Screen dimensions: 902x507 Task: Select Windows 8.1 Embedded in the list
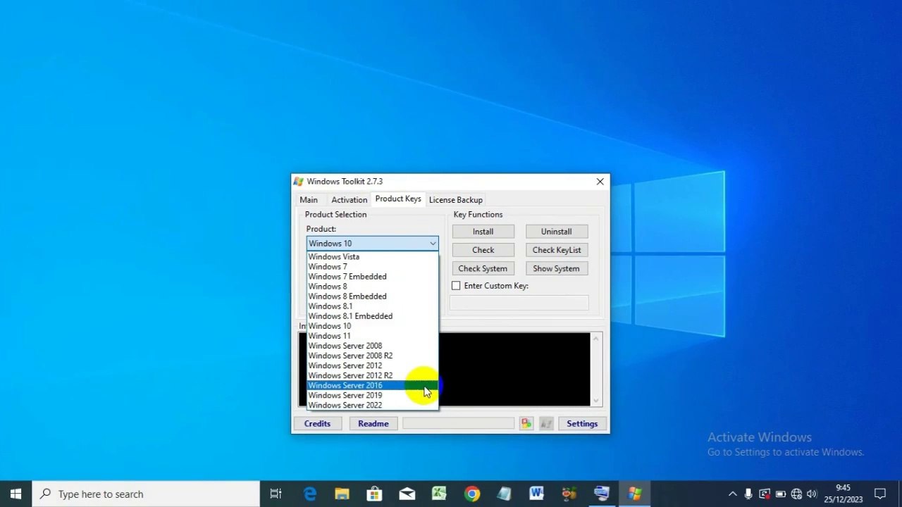click(x=372, y=315)
